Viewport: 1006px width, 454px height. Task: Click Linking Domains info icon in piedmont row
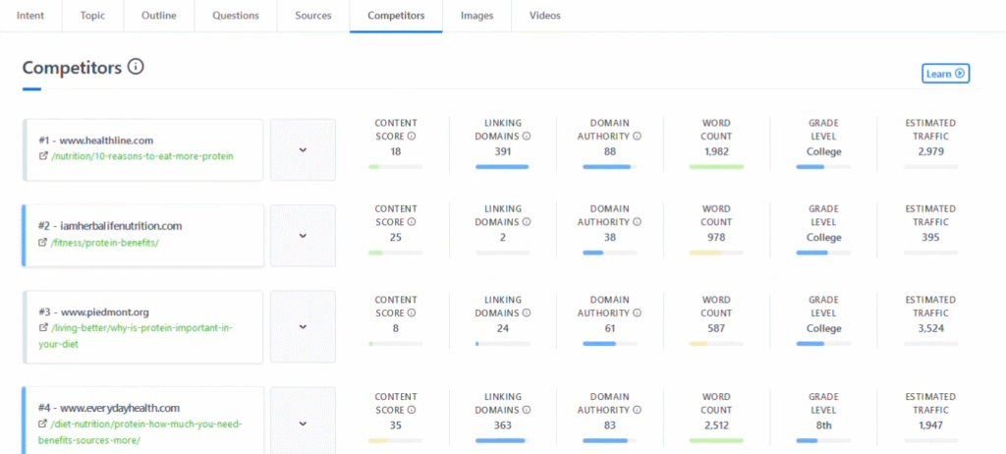click(527, 313)
